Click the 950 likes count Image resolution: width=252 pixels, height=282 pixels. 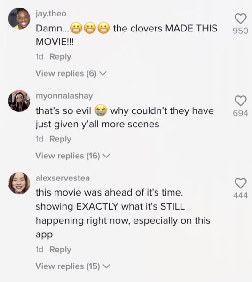(x=241, y=31)
